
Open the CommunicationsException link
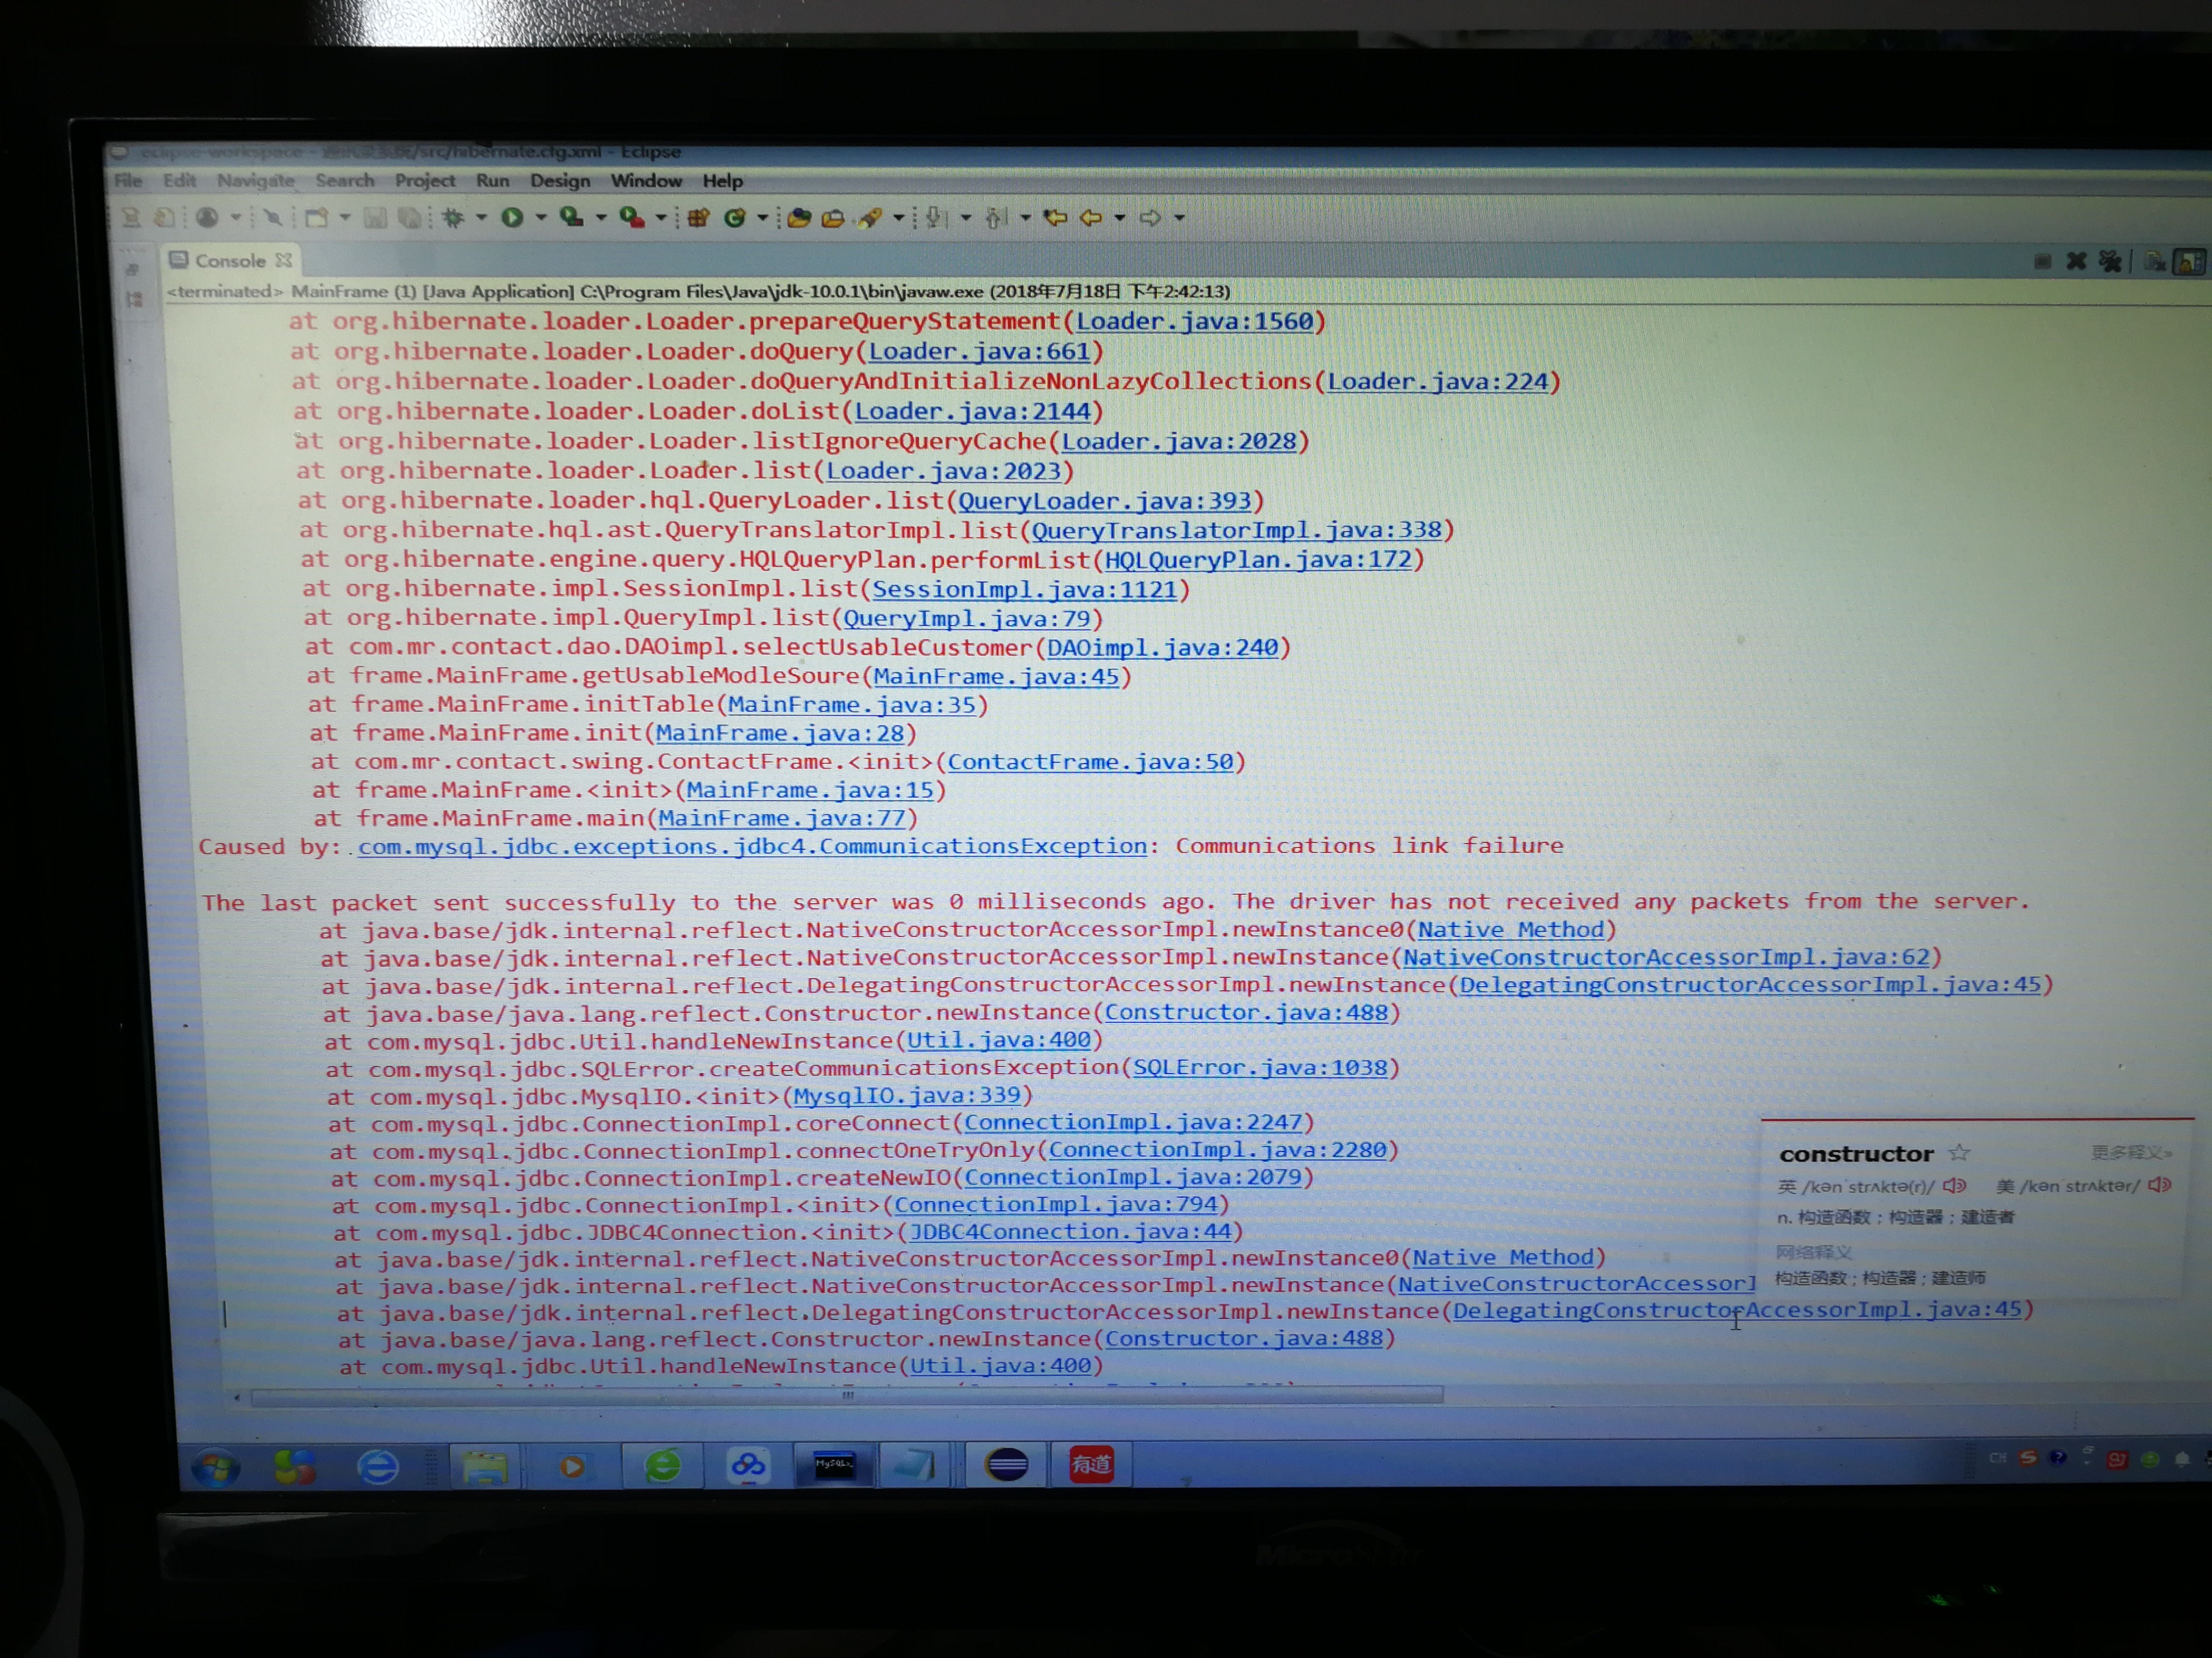tap(752, 846)
